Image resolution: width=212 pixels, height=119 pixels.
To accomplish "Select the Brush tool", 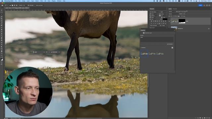I will pyautogui.click(x=2, y=27).
